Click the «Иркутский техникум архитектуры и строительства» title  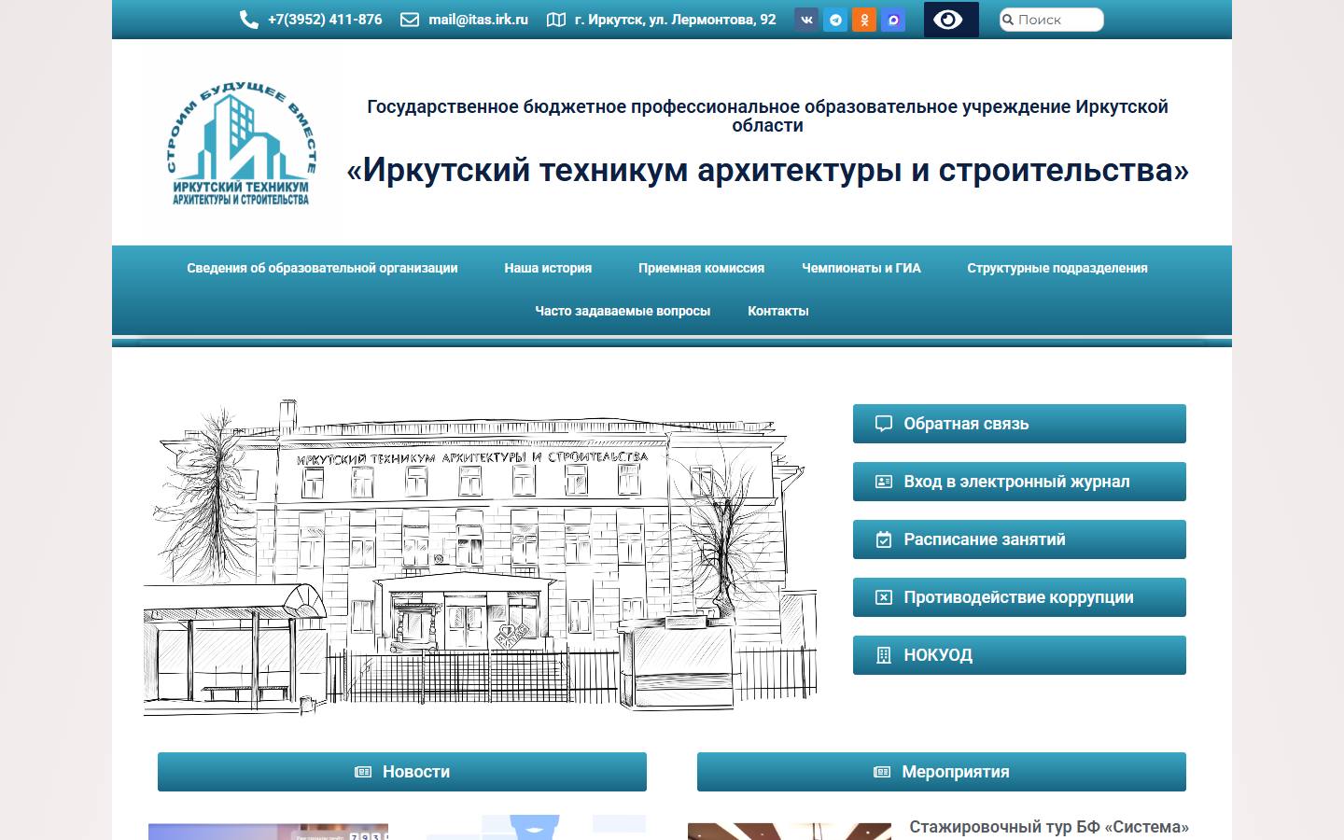pos(767,170)
